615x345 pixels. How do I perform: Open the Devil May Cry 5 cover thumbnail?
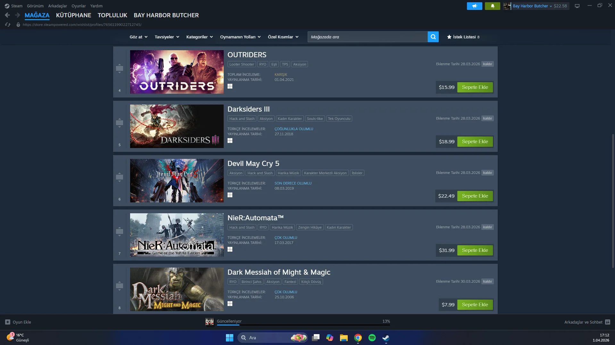[177, 181]
